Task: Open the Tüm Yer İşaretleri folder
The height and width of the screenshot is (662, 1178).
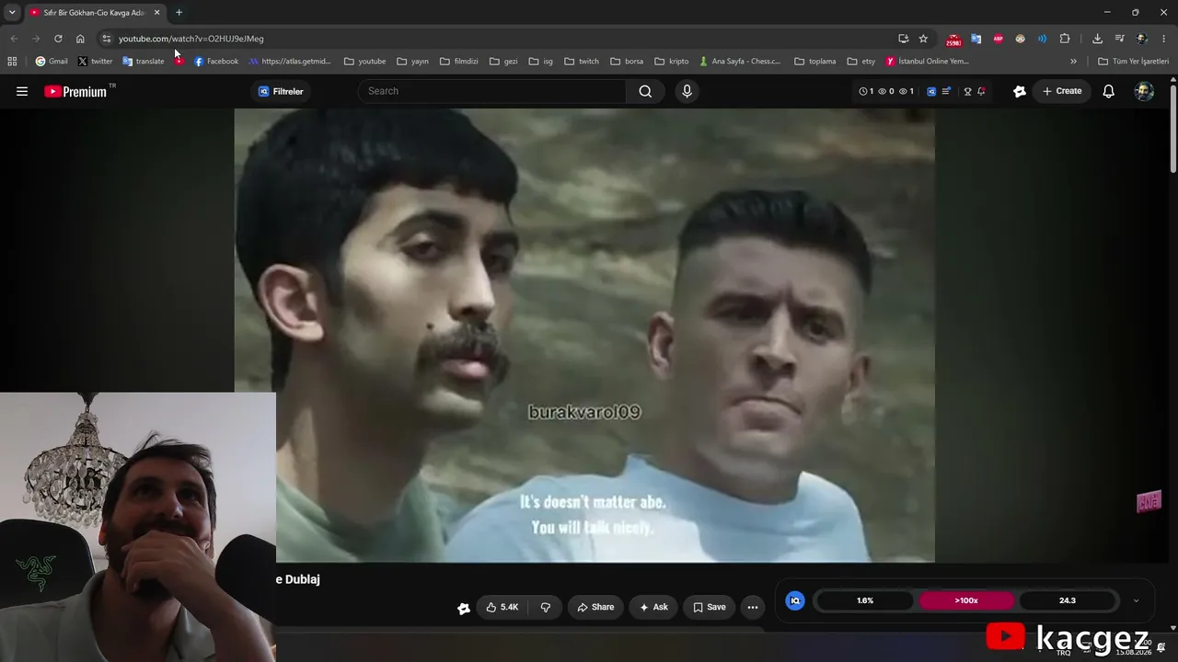Action: pos(1134,62)
